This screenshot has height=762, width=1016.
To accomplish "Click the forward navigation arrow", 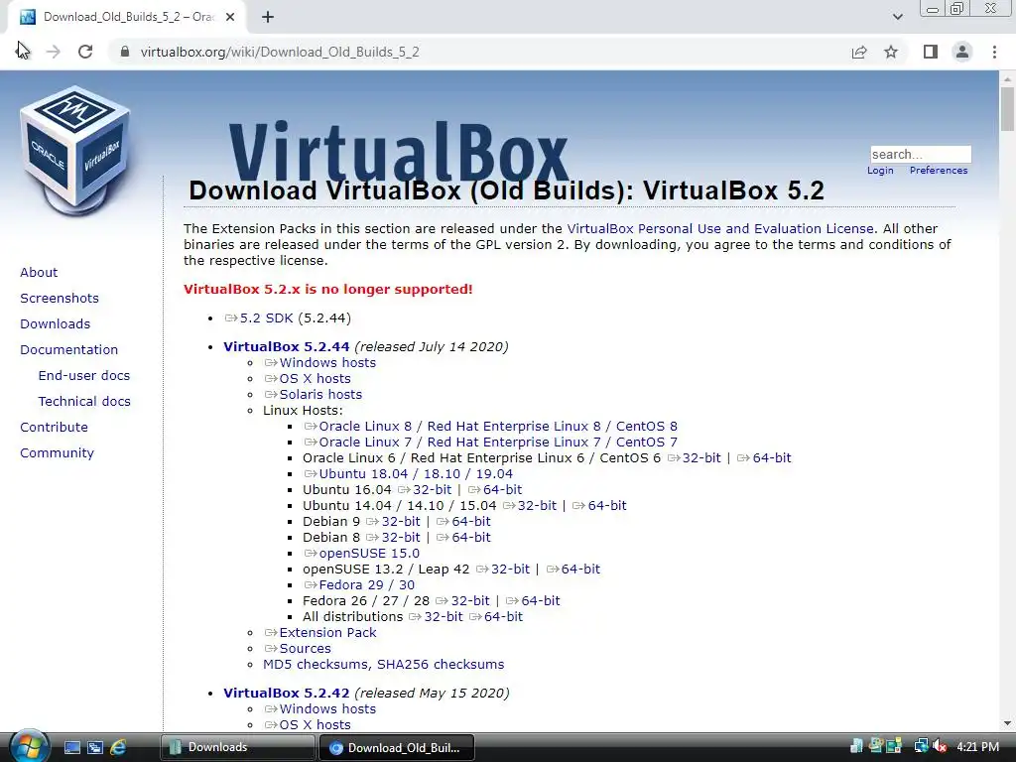I will point(54,52).
